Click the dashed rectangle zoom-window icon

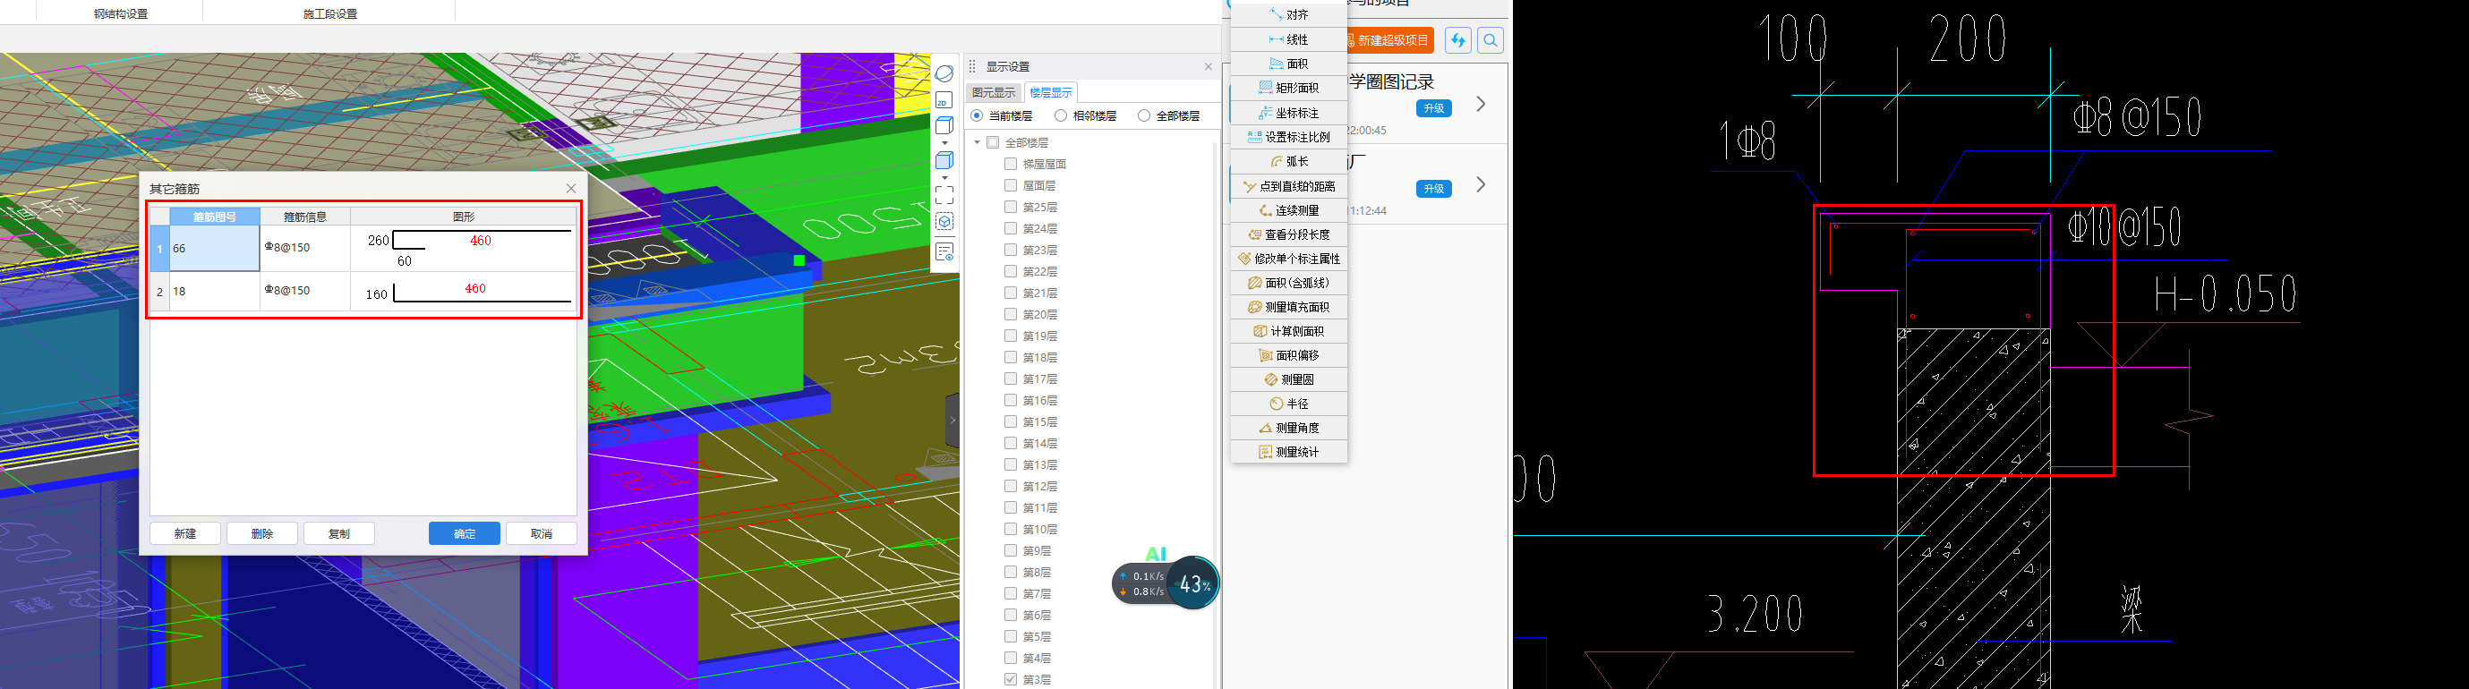[944, 195]
